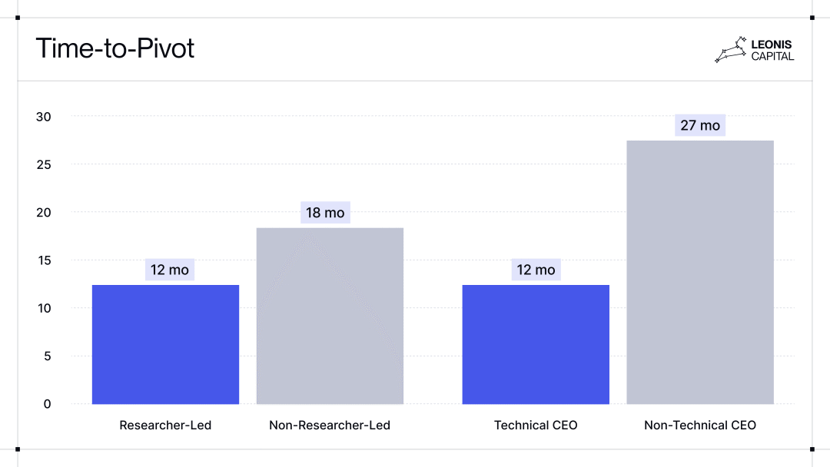This screenshot has width=830, height=467.
Task: Click the blue Technical CEO bar
Action: click(x=536, y=344)
